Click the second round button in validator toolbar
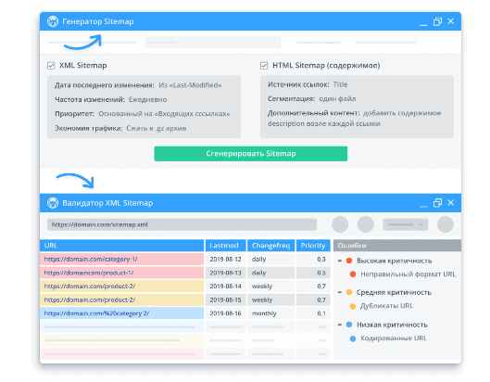The height and width of the screenshot is (382, 490). tap(366, 224)
